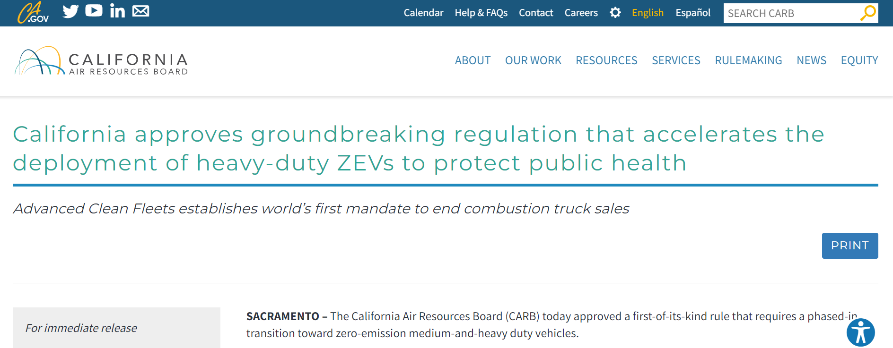Image resolution: width=893 pixels, height=348 pixels.
Task: Open the settings gear icon
Action: (615, 13)
